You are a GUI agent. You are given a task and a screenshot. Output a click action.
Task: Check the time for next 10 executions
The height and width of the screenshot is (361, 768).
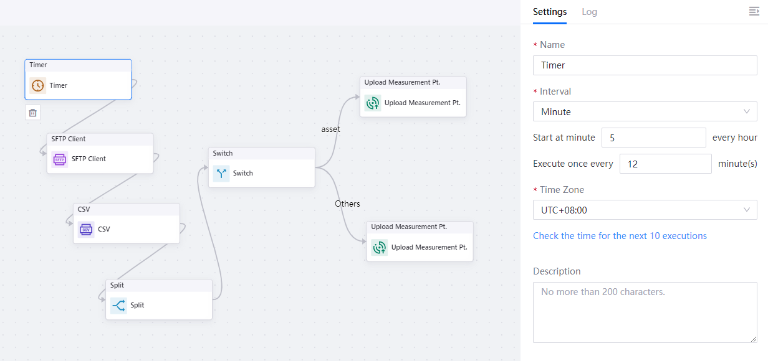[x=620, y=236]
